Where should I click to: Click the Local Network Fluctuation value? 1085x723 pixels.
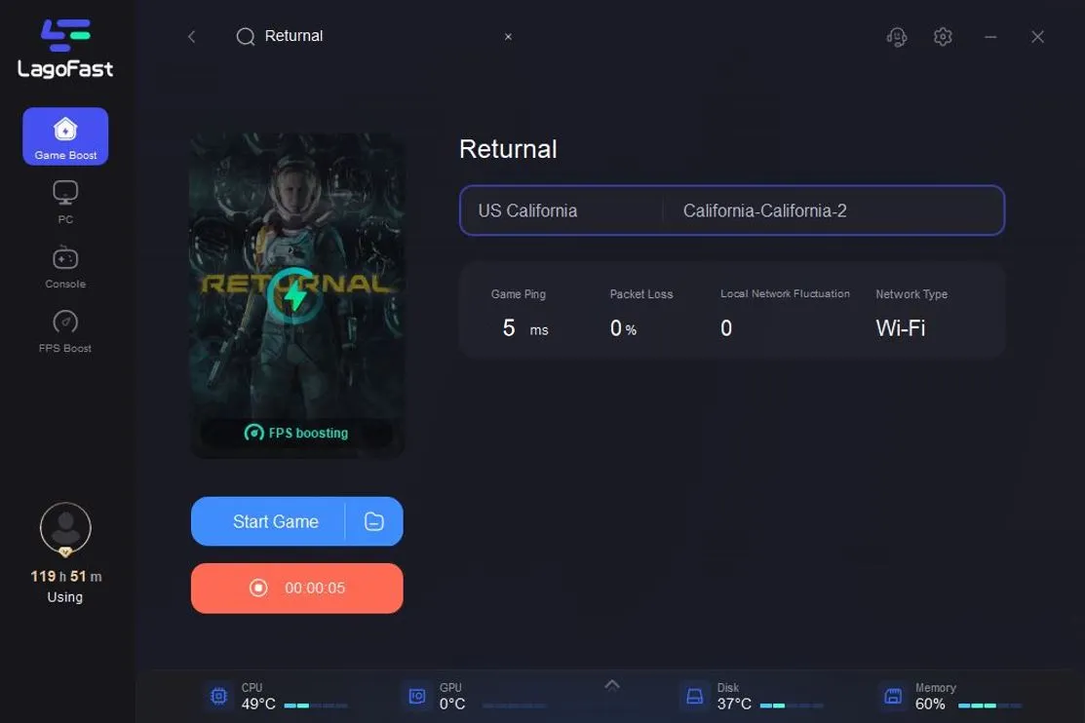click(726, 328)
